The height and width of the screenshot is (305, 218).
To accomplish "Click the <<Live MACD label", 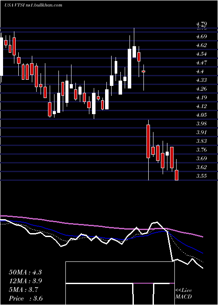I will [x=184, y=294].
